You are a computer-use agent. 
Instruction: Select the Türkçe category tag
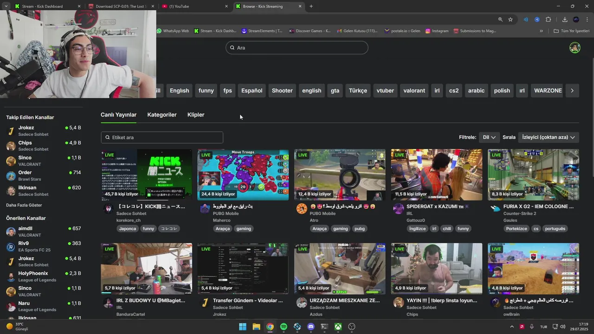pyautogui.click(x=358, y=90)
